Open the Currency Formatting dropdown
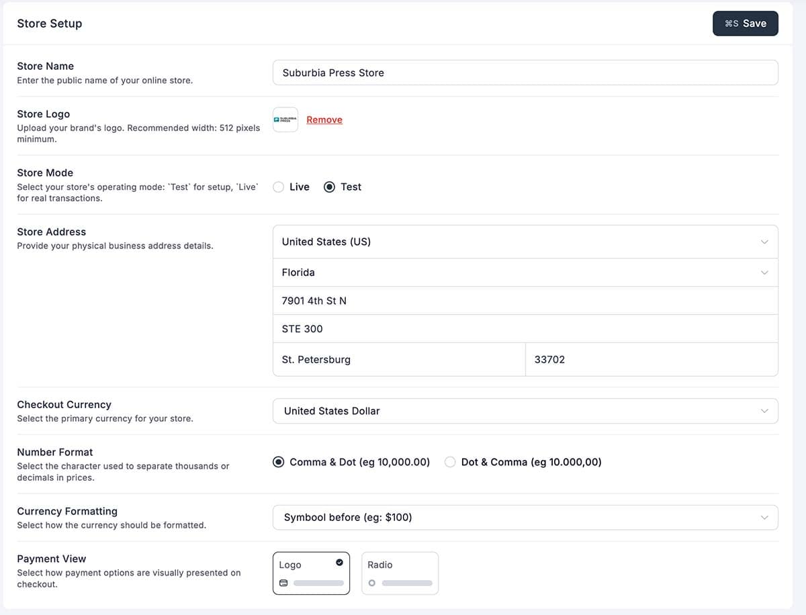The image size is (806, 615). (x=525, y=518)
